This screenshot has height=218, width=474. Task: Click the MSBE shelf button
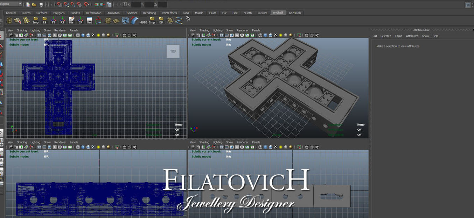[143, 21]
